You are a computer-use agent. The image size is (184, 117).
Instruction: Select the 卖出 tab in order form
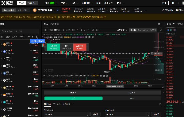pos(132,98)
